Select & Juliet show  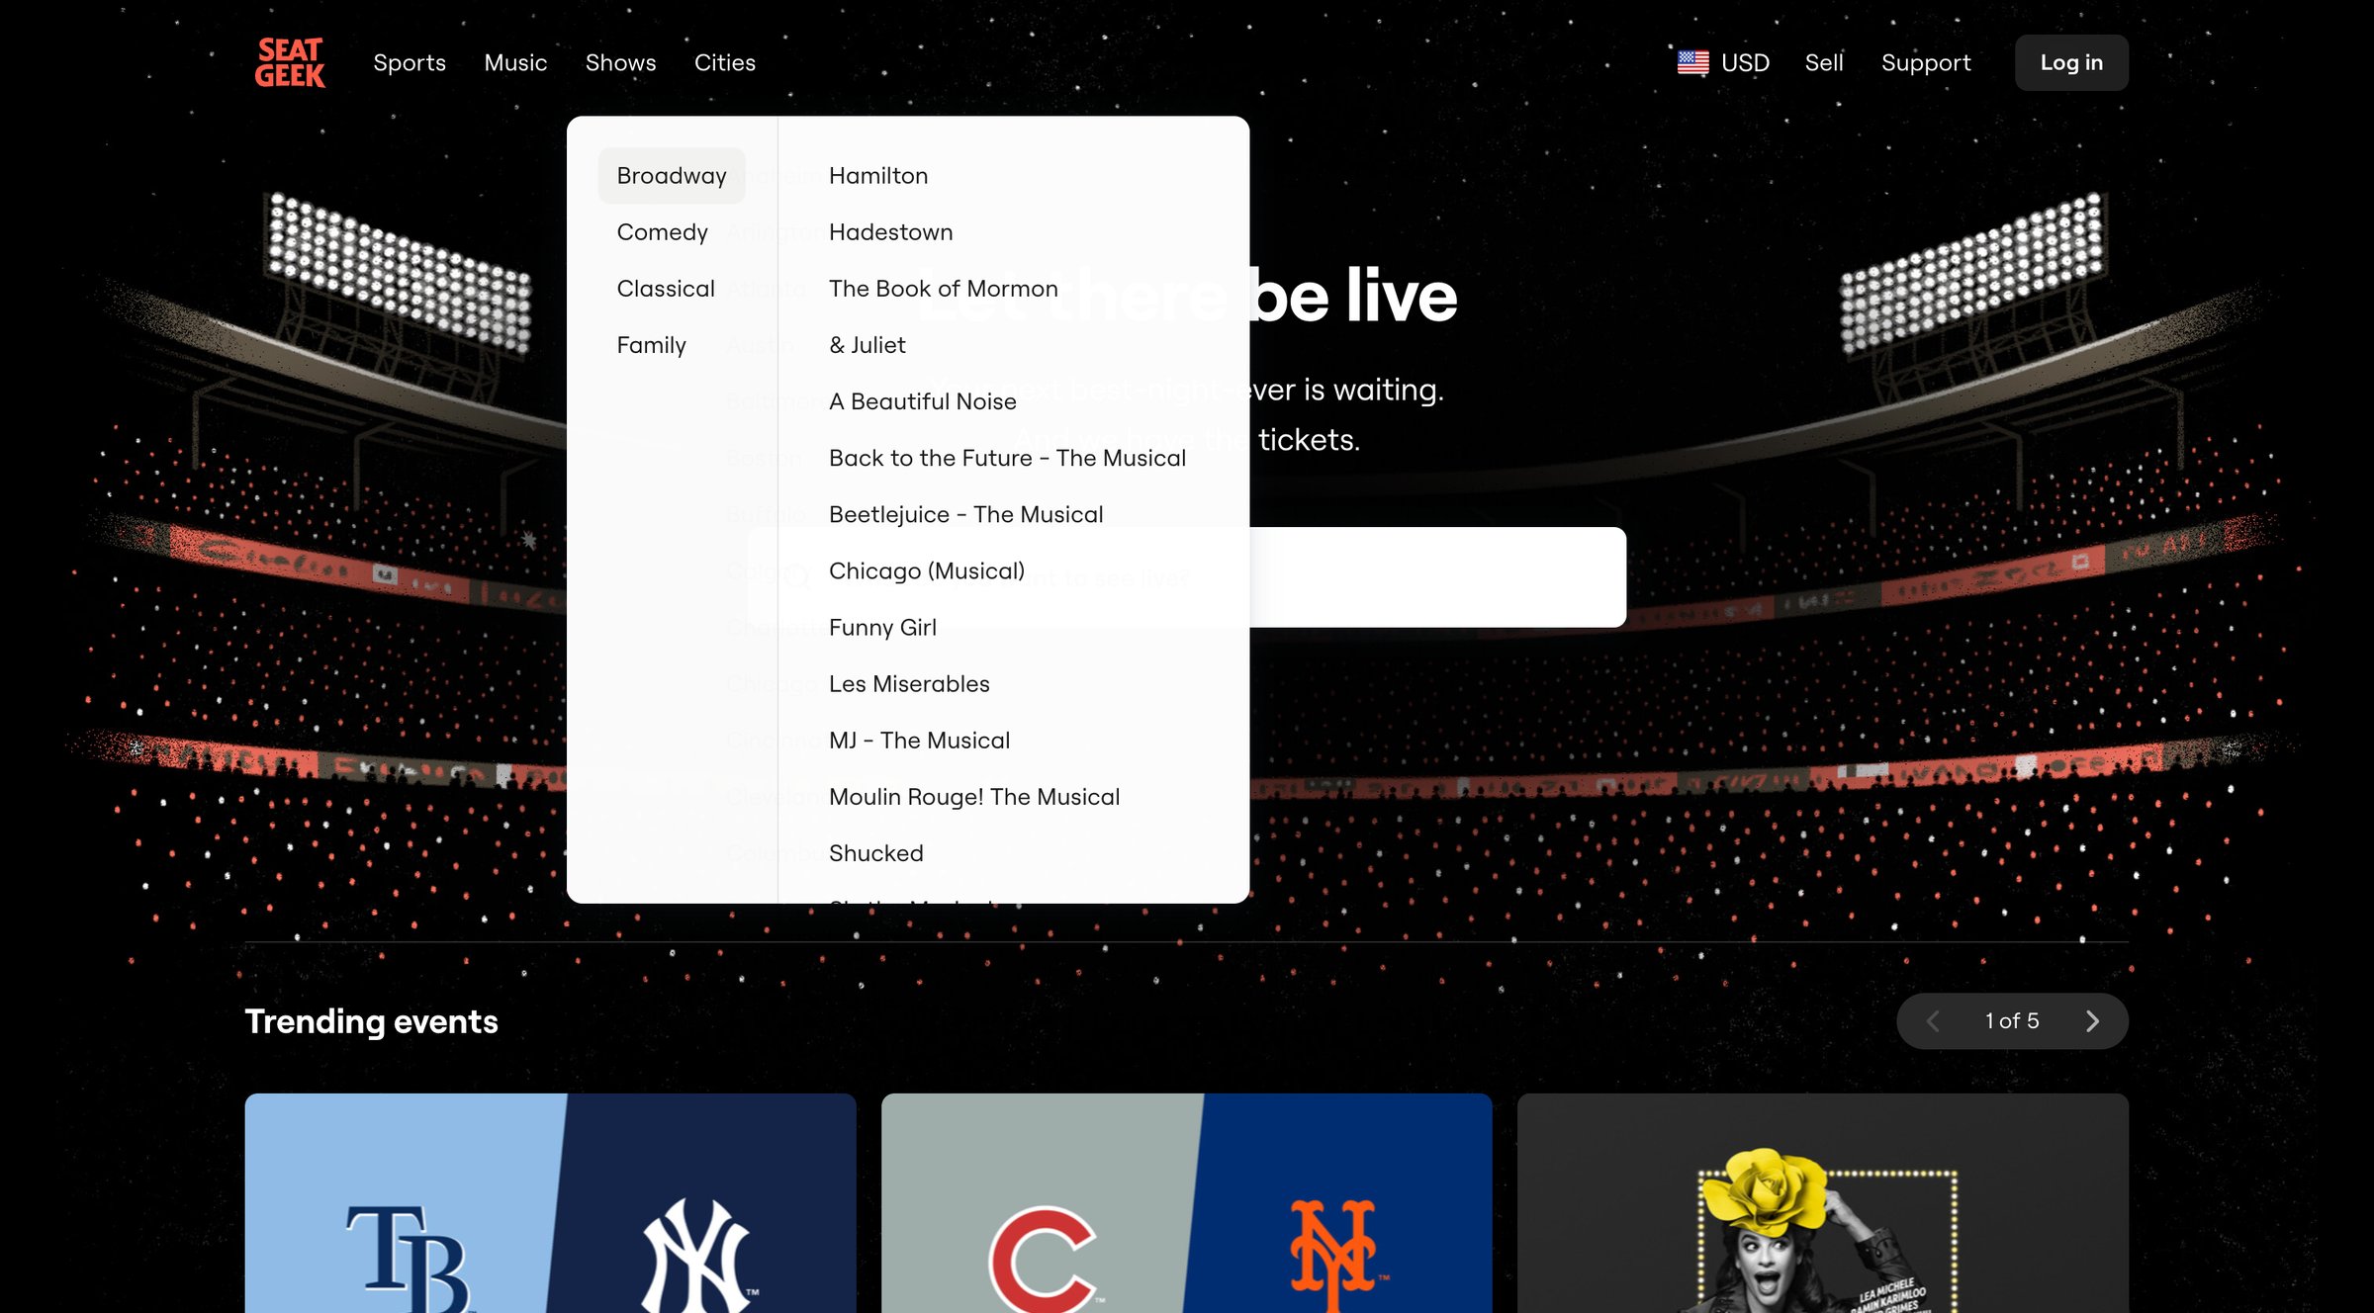click(x=867, y=345)
